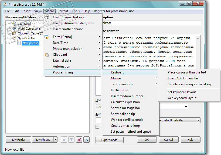The image size is (221, 155).
Task: Select the Programming menu entry
Action: [x=73, y=72]
